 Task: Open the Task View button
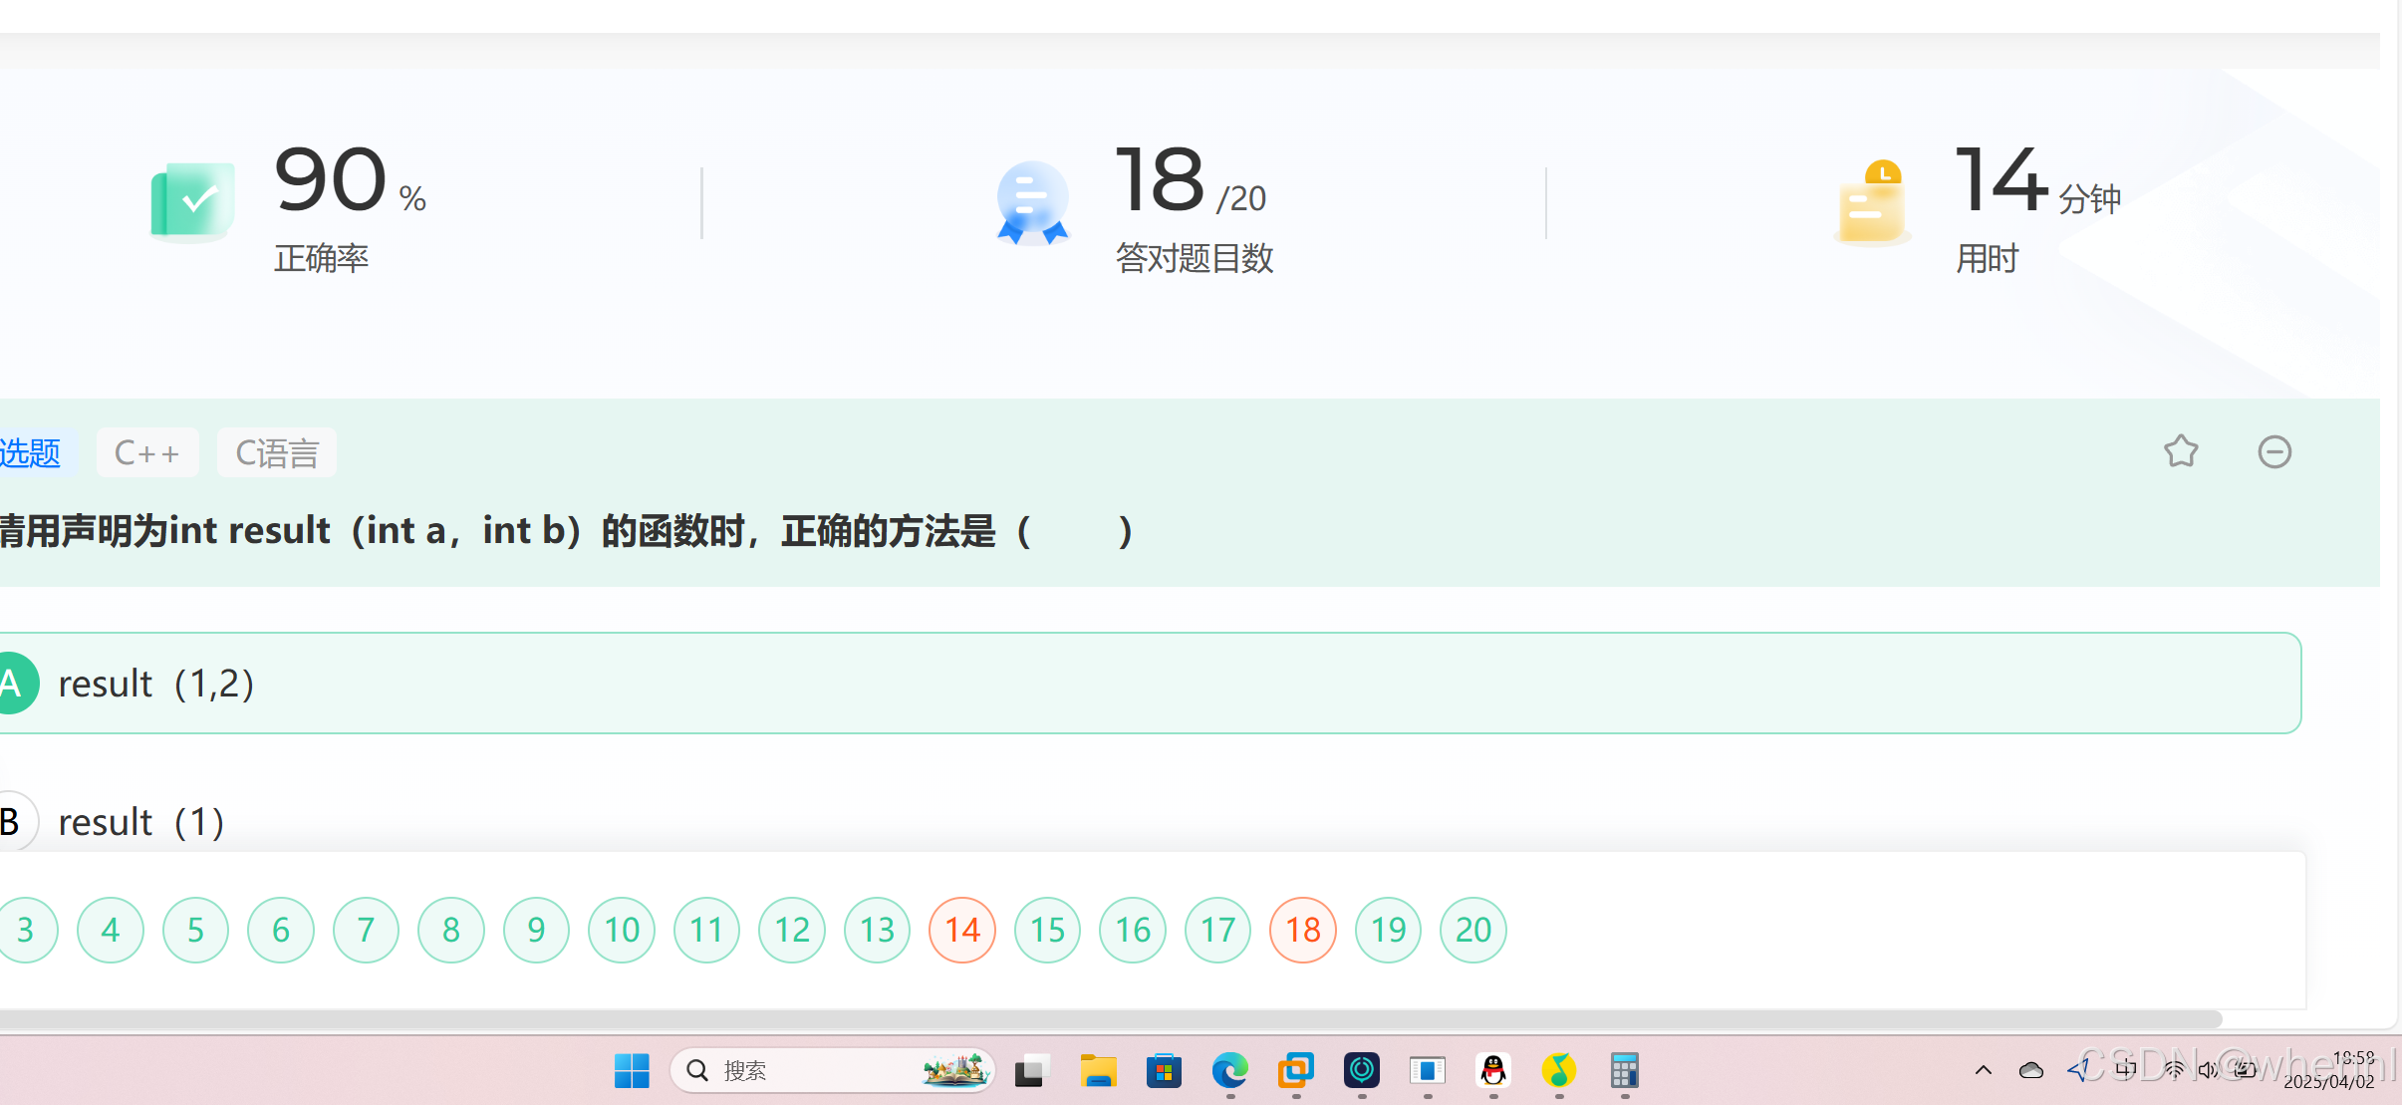pos(1032,1071)
